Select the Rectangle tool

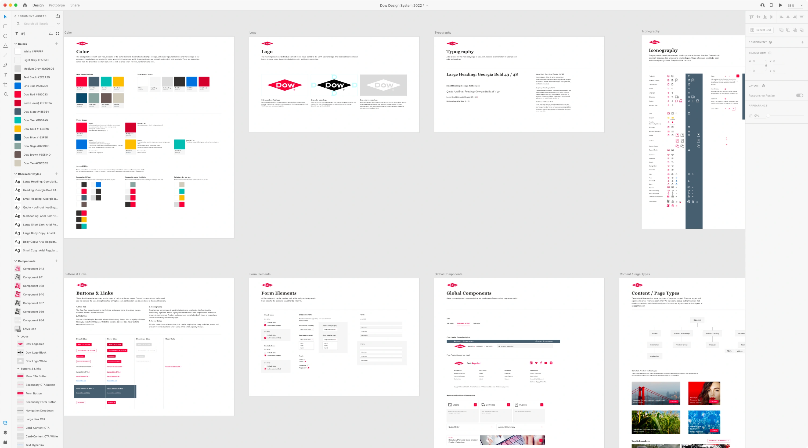point(5,26)
